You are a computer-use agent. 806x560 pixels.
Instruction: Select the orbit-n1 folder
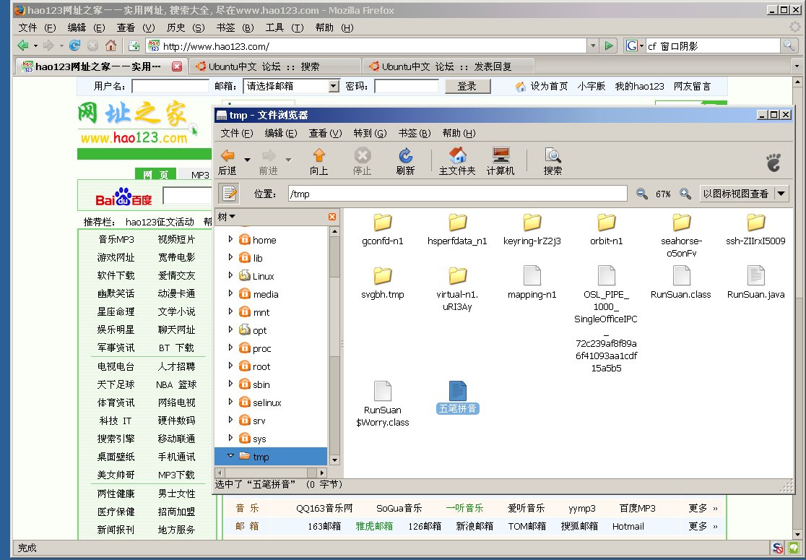point(607,223)
